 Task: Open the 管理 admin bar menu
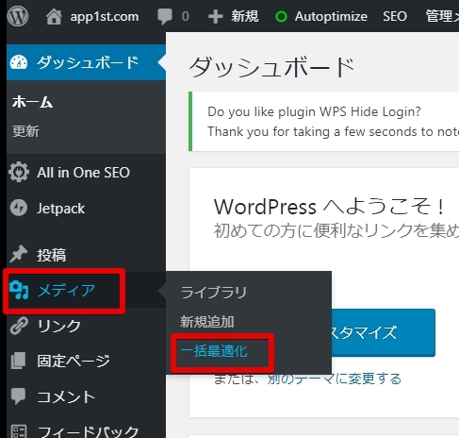tap(442, 16)
